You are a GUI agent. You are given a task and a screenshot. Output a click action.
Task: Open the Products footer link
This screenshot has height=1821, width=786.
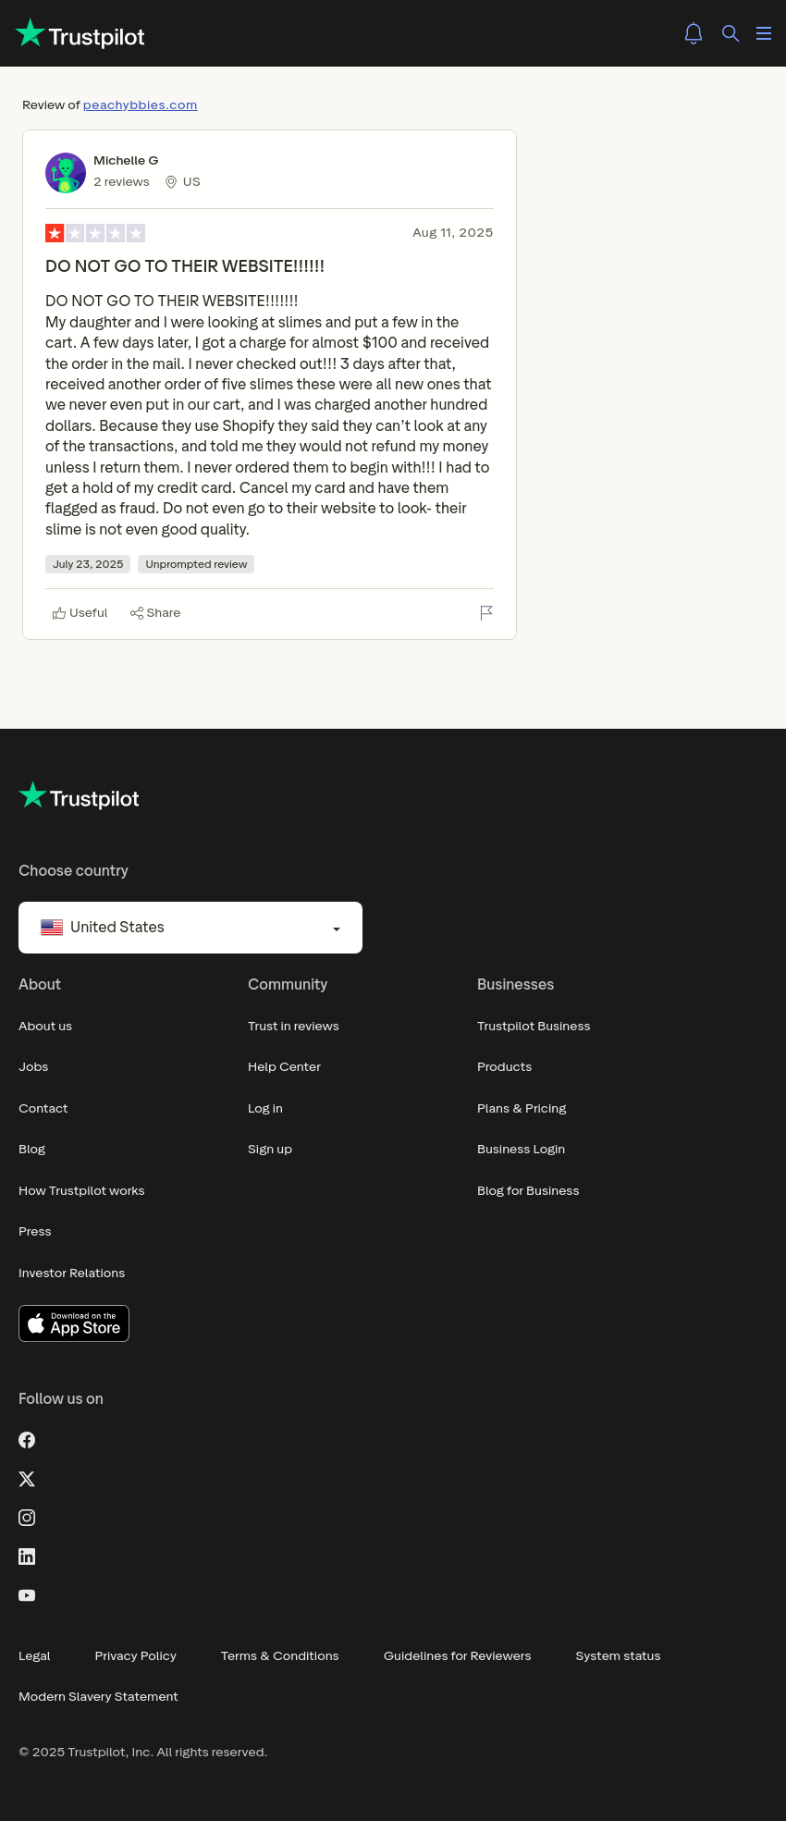tap(505, 1066)
